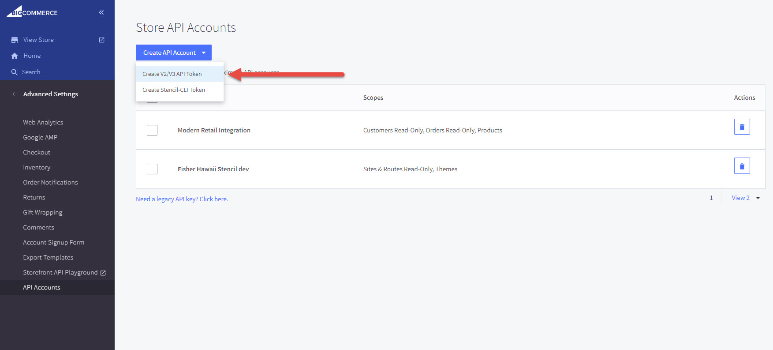Go to Home in sidebar

coord(32,56)
